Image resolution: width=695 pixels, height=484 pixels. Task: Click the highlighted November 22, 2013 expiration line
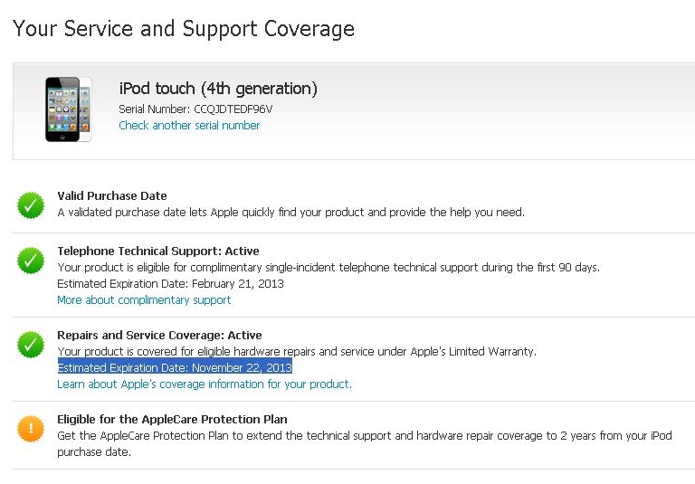point(175,368)
